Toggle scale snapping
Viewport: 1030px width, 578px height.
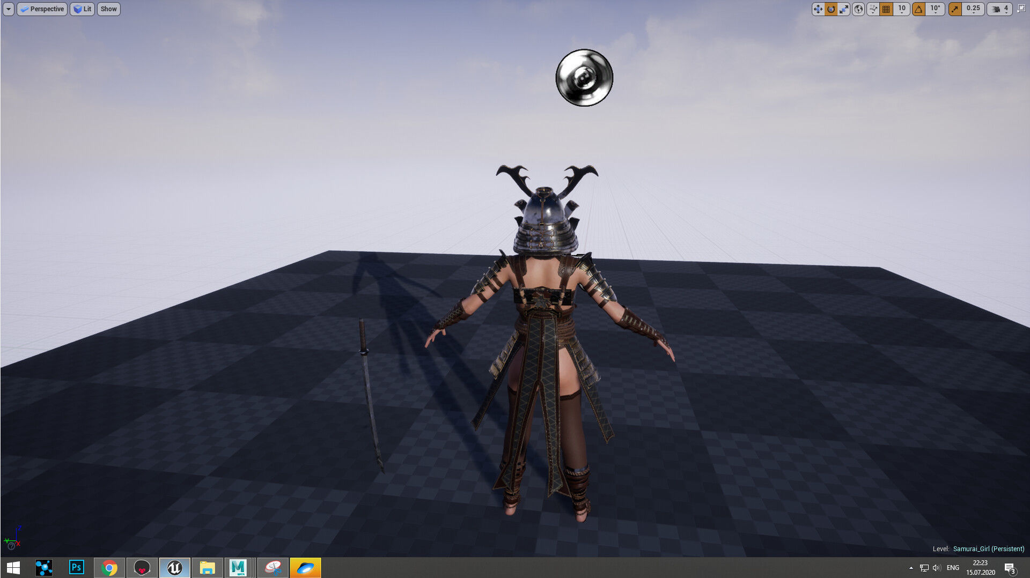click(955, 9)
